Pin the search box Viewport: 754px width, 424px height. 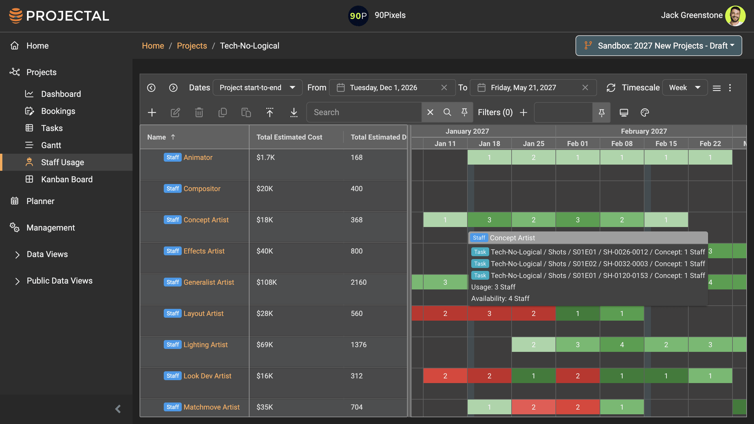pos(464,112)
